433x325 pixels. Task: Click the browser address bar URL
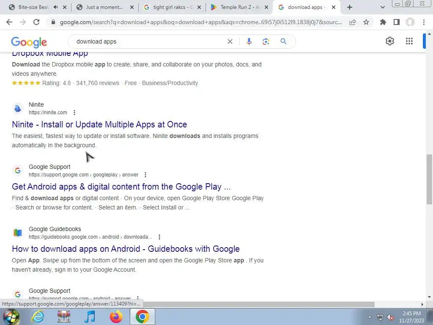tap(201, 22)
